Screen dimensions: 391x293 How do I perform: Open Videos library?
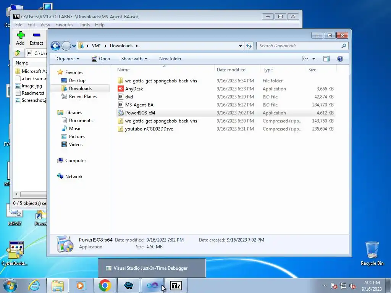[76, 145]
